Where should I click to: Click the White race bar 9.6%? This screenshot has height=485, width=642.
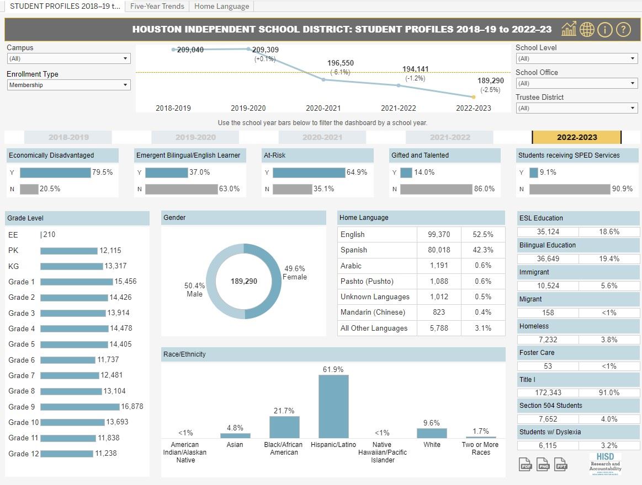pyautogui.click(x=432, y=433)
